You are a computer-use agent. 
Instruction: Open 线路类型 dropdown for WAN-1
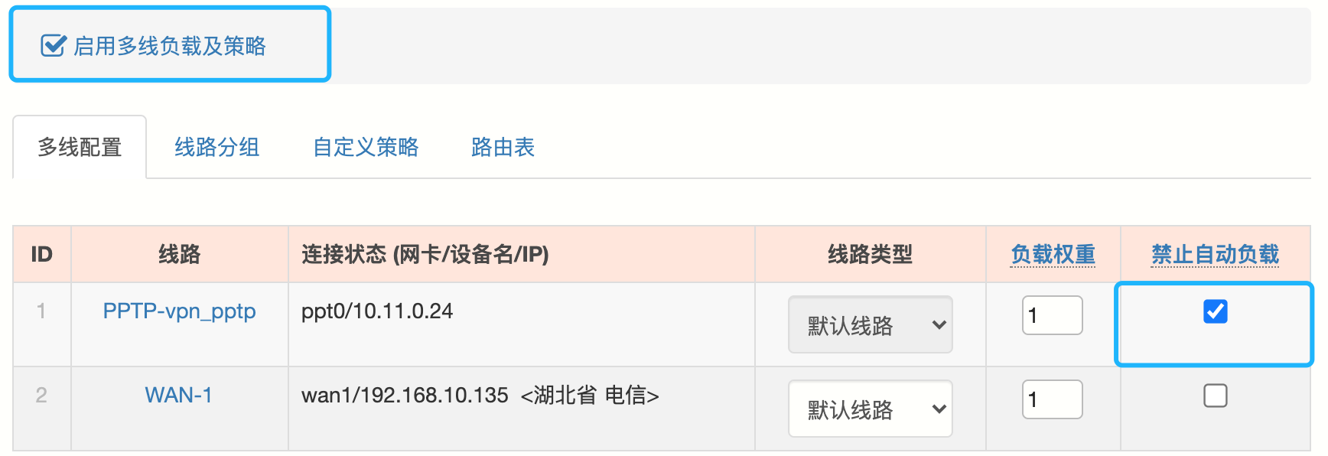coord(870,409)
